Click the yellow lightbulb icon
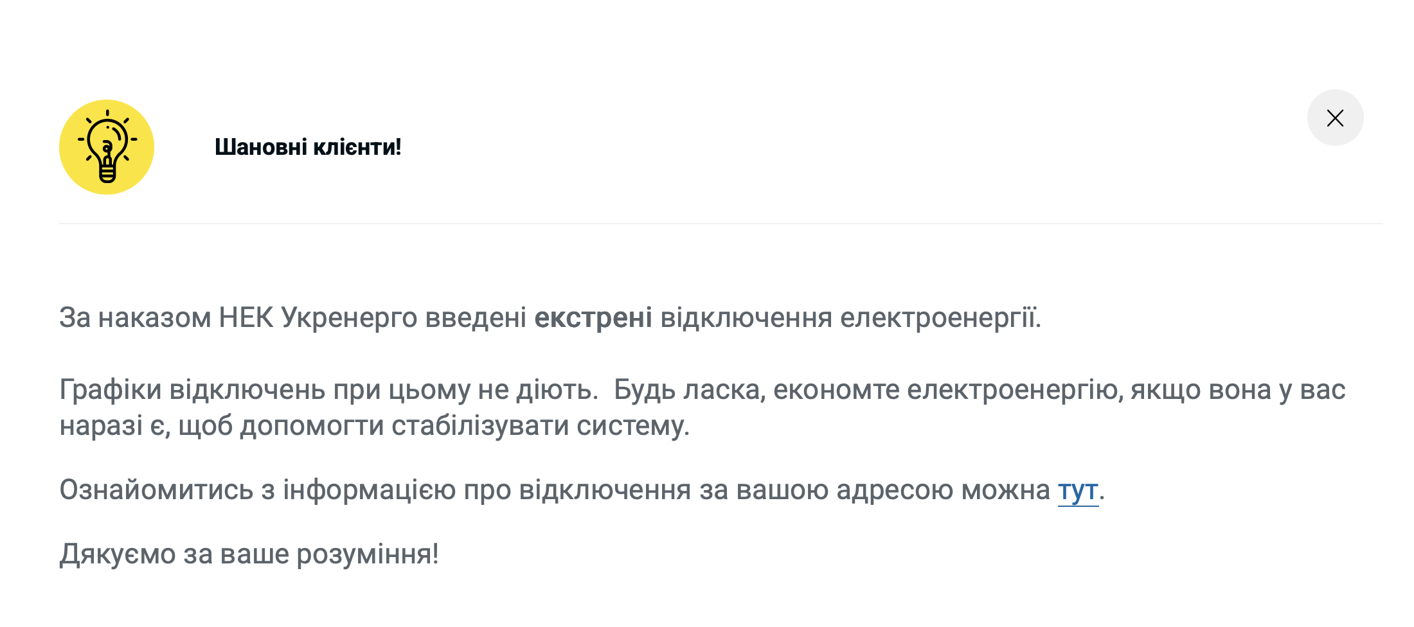 click(x=107, y=147)
